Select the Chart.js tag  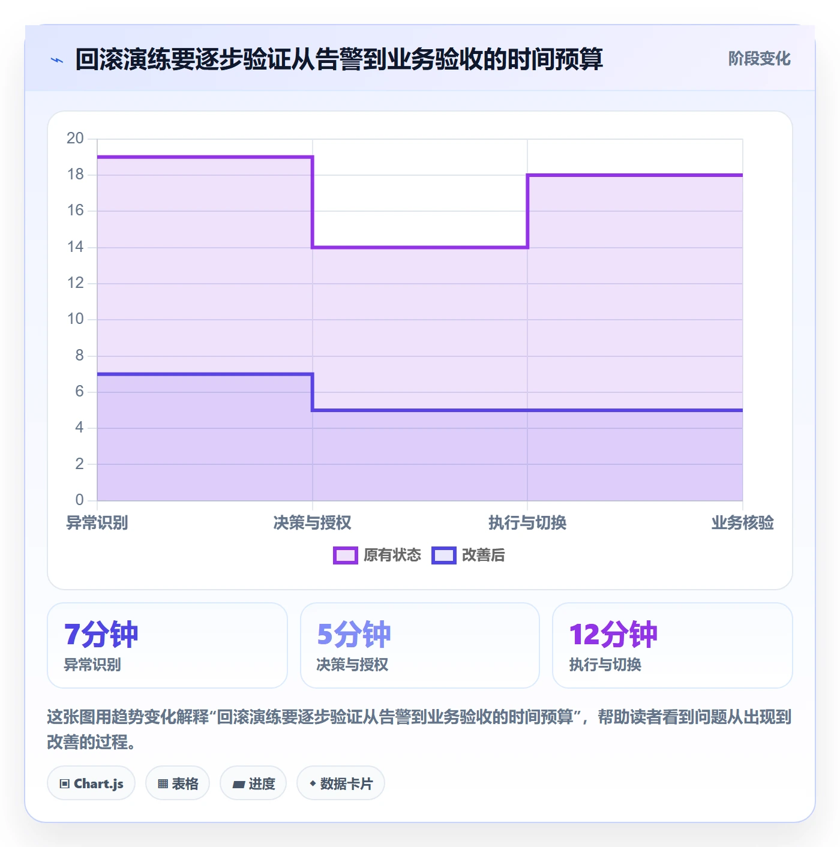(x=91, y=783)
